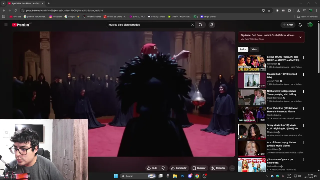Open File Explorer from taskbar
320x180 pixels.
click(175, 176)
